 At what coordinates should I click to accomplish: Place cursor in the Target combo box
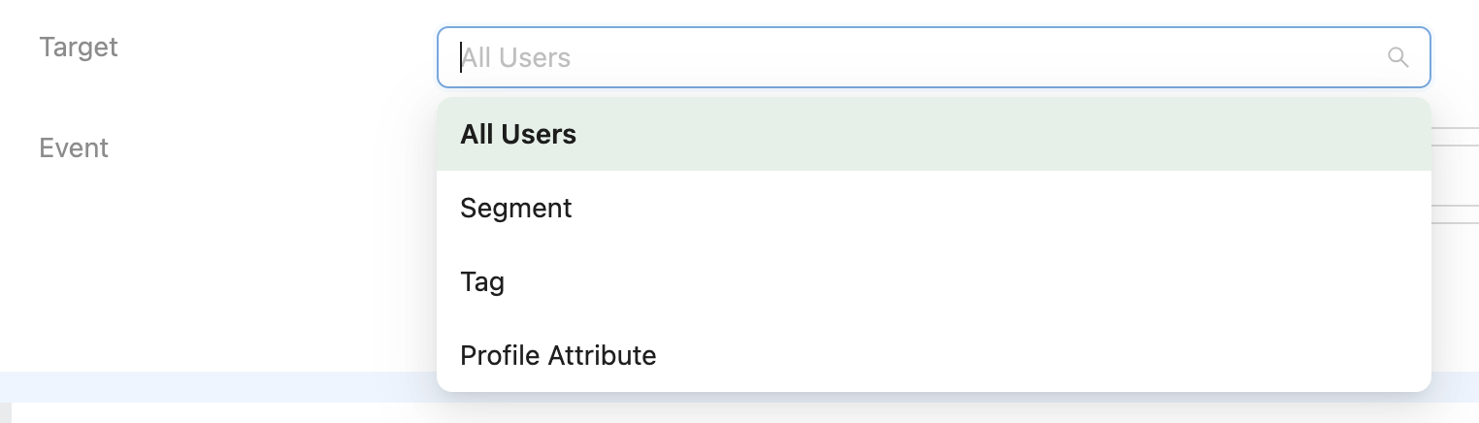(x=873, y=57)
